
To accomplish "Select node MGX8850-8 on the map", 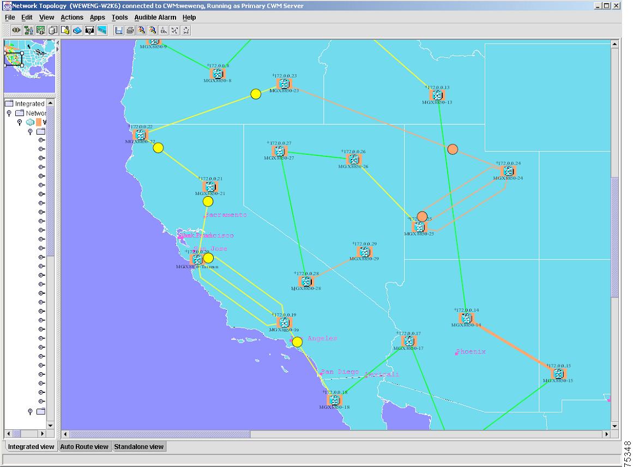I will coord(218,74).
